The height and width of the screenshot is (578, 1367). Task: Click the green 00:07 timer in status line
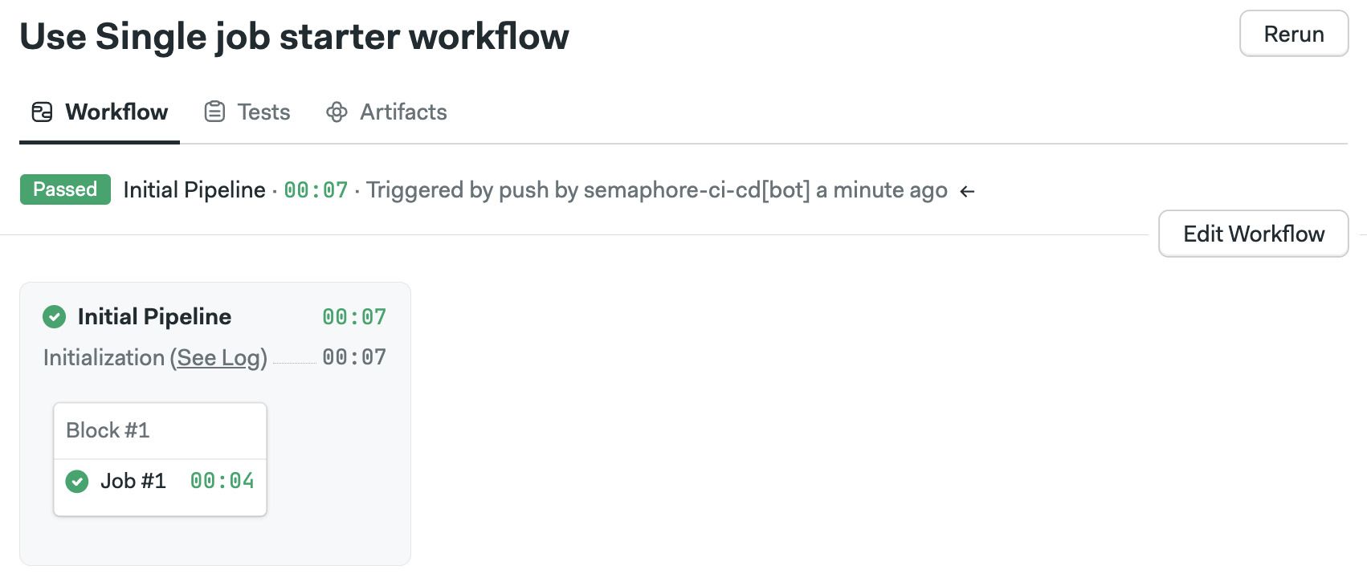[316, 190]
